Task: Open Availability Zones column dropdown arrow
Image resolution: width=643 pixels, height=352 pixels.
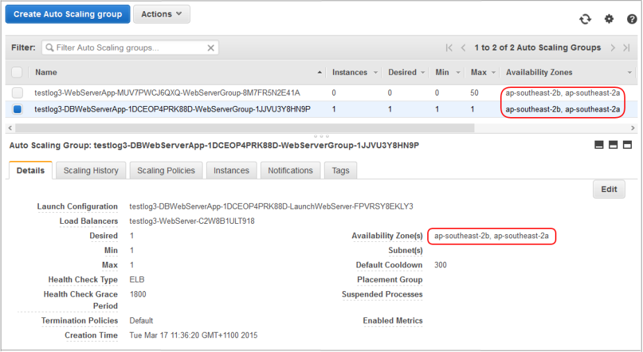Action: coord(629,73)
